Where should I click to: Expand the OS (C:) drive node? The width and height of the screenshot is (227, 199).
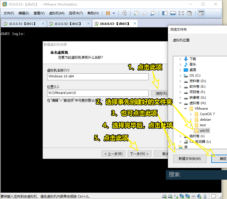pyautogui.click(x=180, y=76)
